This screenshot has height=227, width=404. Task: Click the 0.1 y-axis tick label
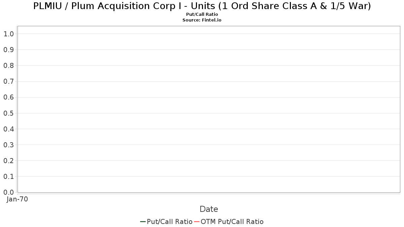pyautogui.click(x=9, y=177)
